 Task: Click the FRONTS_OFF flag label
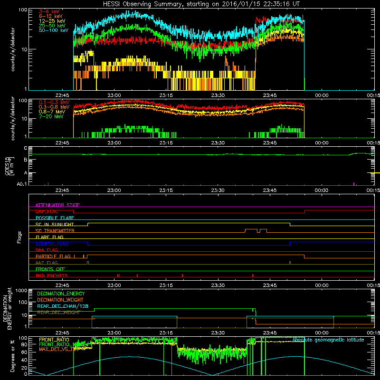coord(50,269)
